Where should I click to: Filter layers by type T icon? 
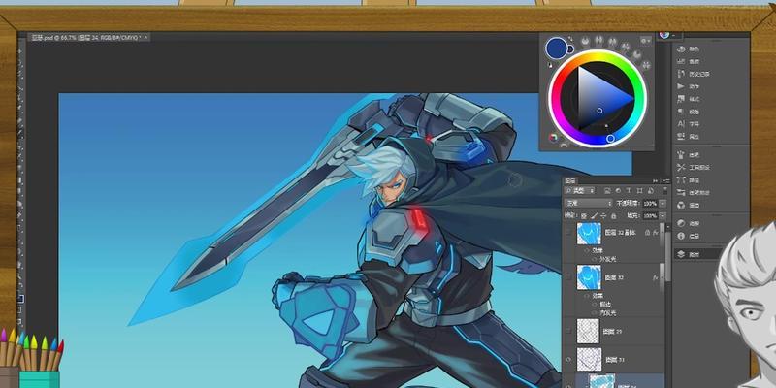pos(629,190)
